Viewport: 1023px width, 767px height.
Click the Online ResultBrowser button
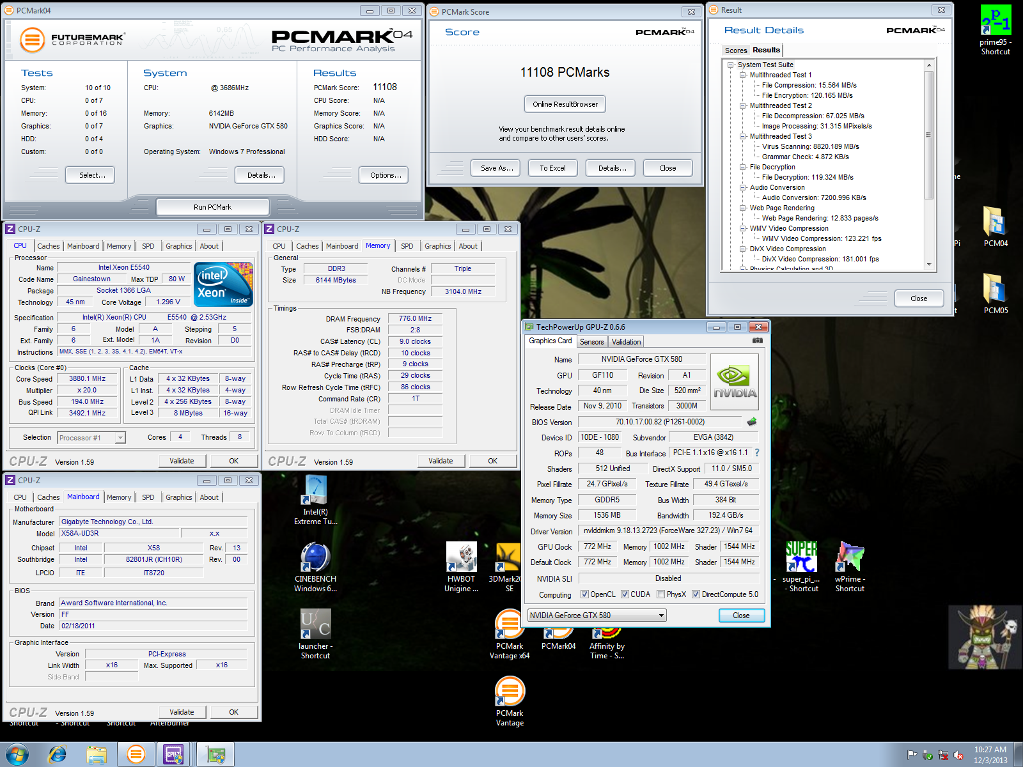click(565, 104)
